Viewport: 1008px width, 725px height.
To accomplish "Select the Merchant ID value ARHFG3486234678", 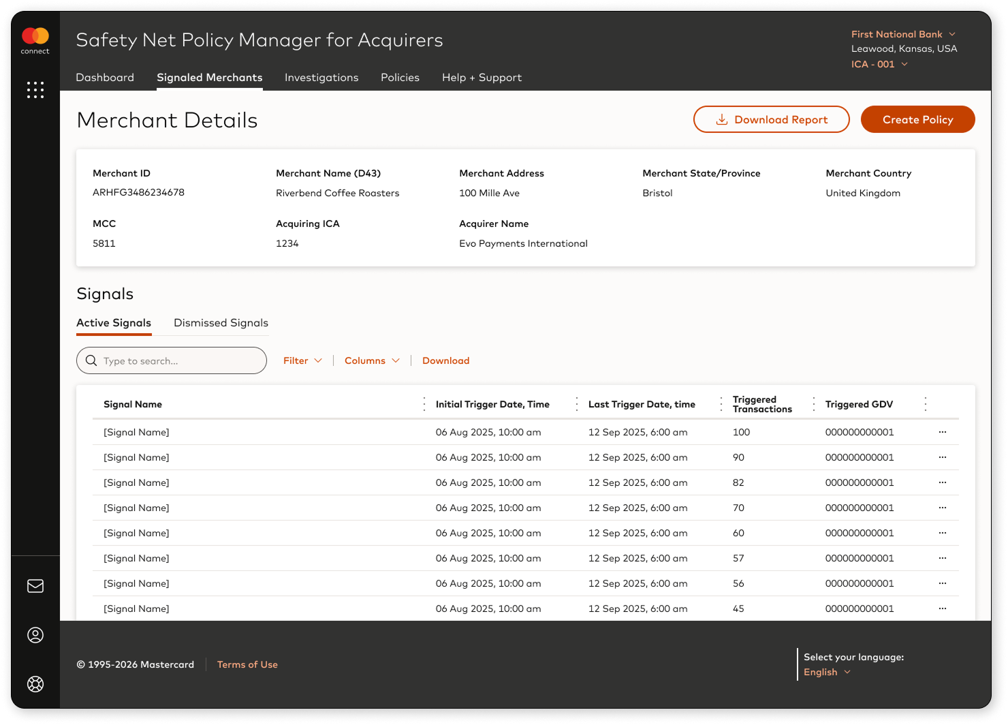I will (x=138, y=193).
